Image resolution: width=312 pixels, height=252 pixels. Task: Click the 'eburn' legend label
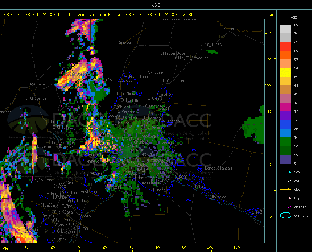pos(299,190)
